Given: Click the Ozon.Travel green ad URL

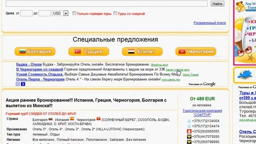Looking at the screenshot, I should [x=190, y=75].
